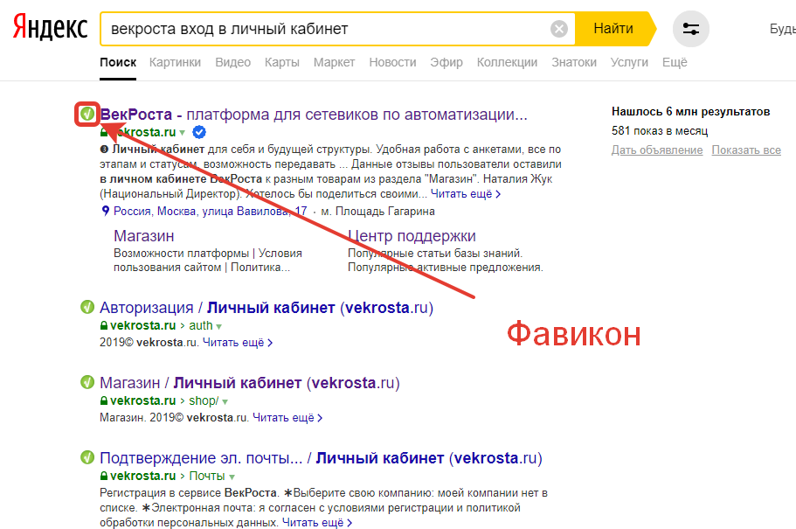This screenshot has height=529, width=796.
Task: Go to the Маркет tab
Action: pos(334,62)
